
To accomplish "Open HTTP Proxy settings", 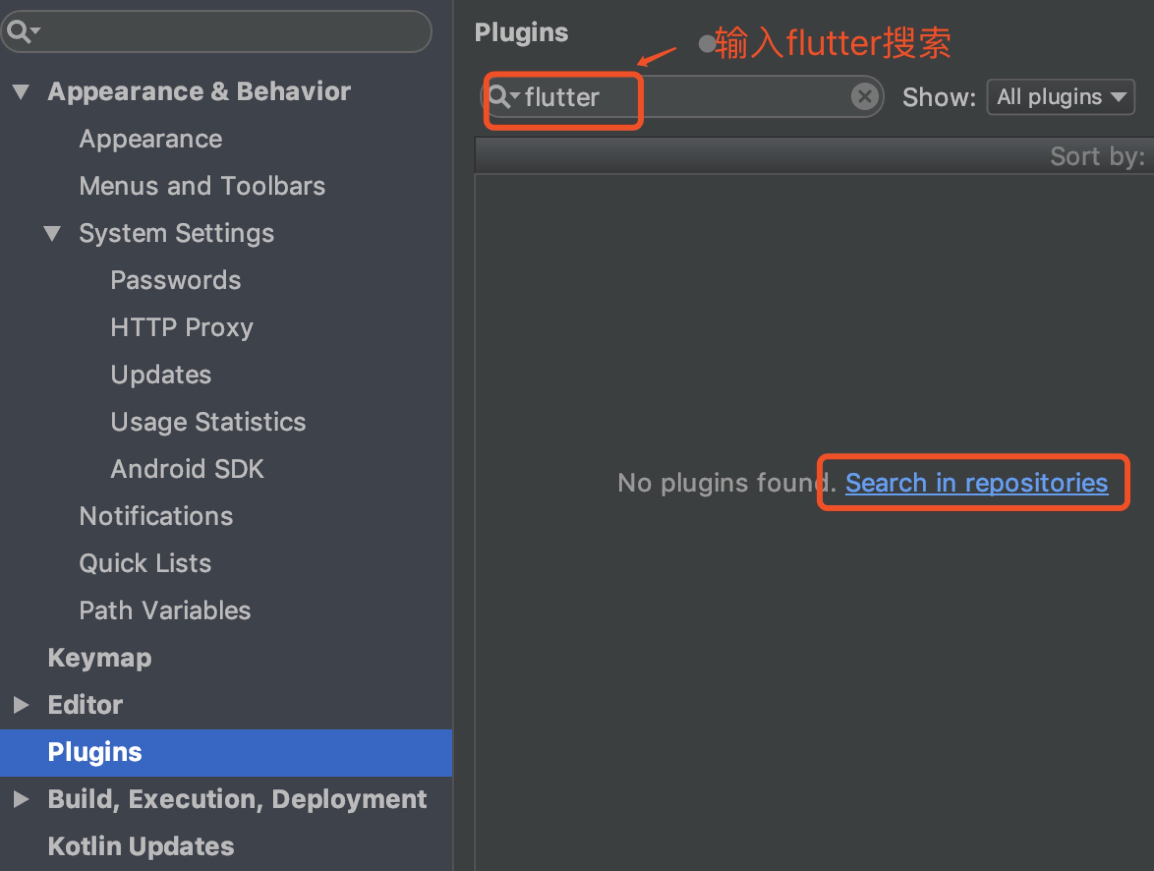I will [x=181, y=328].
